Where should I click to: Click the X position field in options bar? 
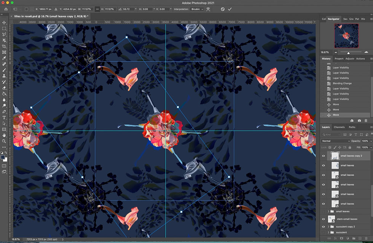45,9
